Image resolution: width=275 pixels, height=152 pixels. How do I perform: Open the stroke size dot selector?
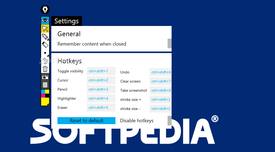tap(45, 53)
